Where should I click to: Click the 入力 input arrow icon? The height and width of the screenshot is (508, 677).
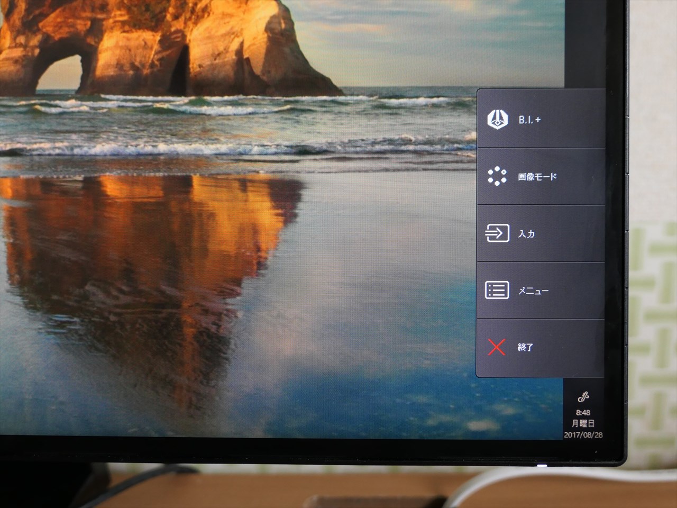click(x=497, y=233)
